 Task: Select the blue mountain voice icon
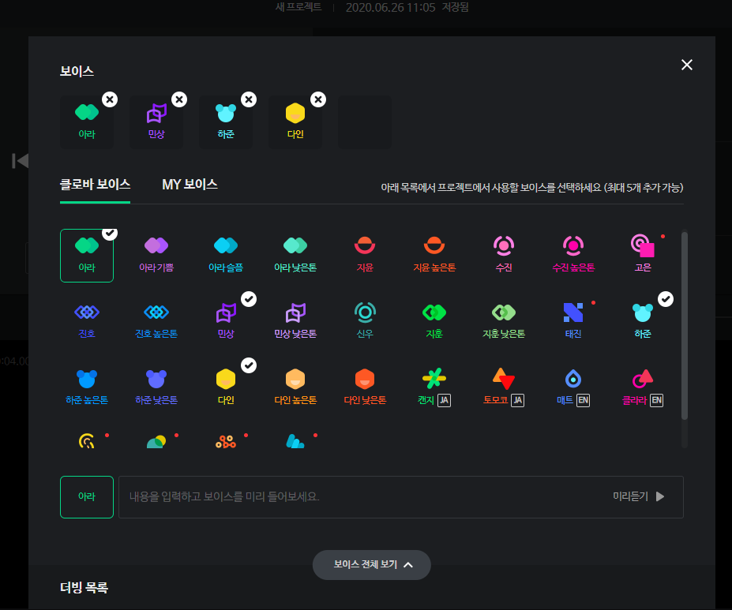click(x=295, y=440)
